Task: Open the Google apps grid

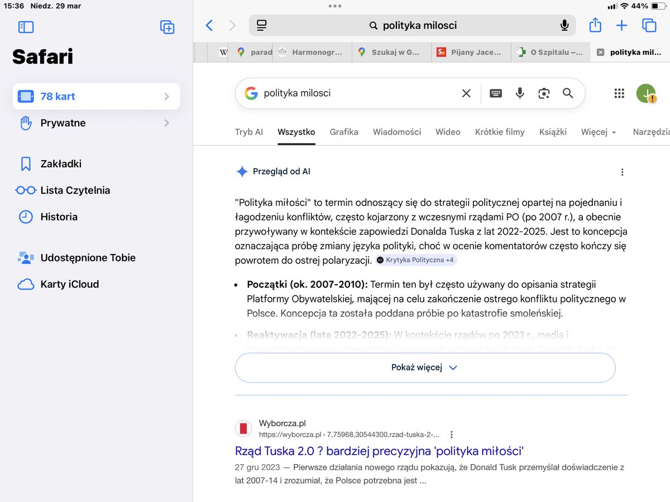Action: point(619,93)
